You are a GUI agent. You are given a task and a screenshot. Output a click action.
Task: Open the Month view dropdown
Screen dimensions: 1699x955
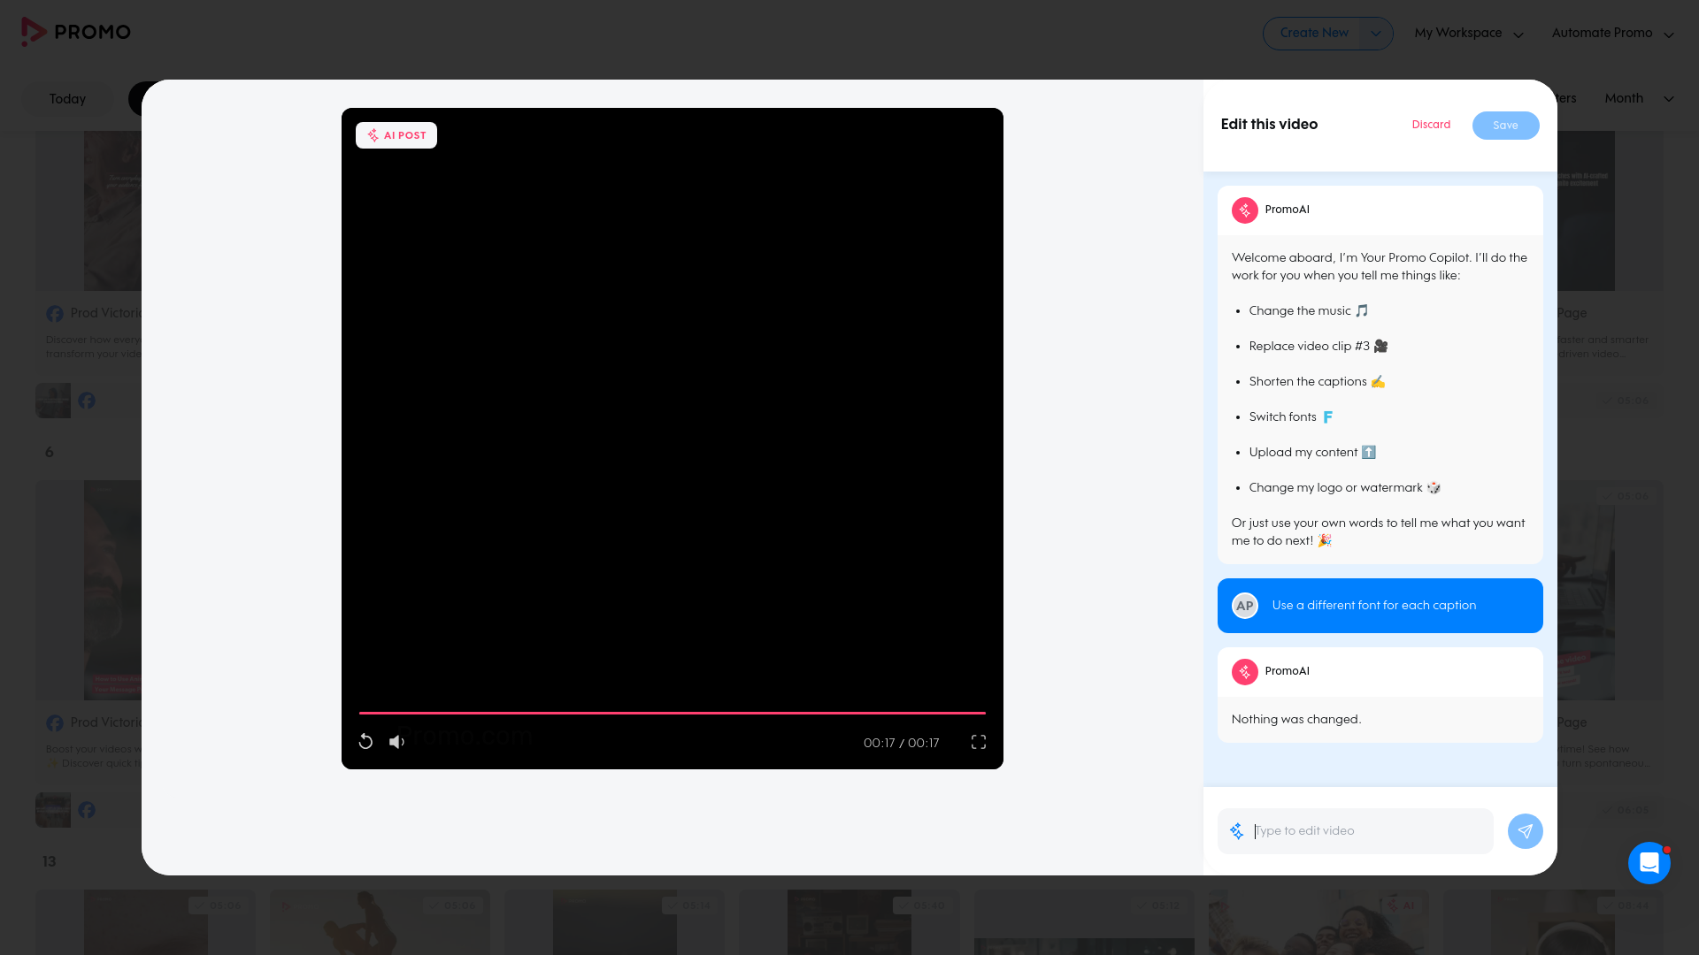pyautogui.click(x=1639, y=99)
